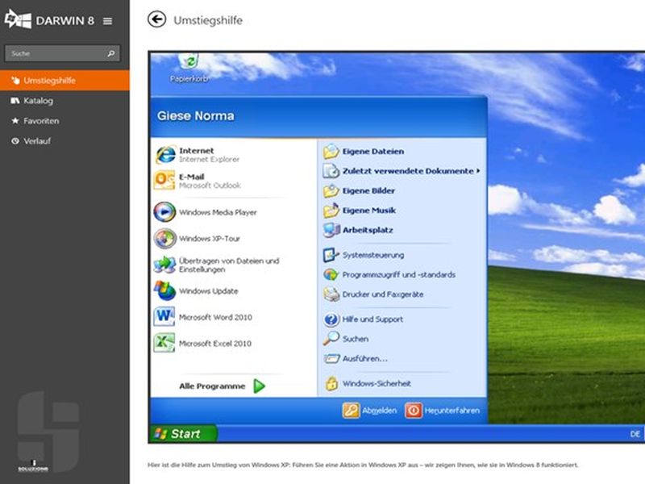Click the Zuletzt verwendete Dokumente icon
Image resolution: width=645 pixels, height=484 pixels.
[331, 171]
